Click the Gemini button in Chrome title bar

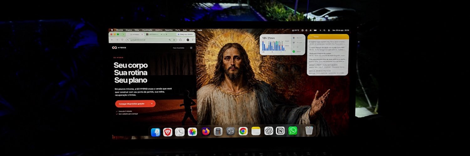(185, 34)
